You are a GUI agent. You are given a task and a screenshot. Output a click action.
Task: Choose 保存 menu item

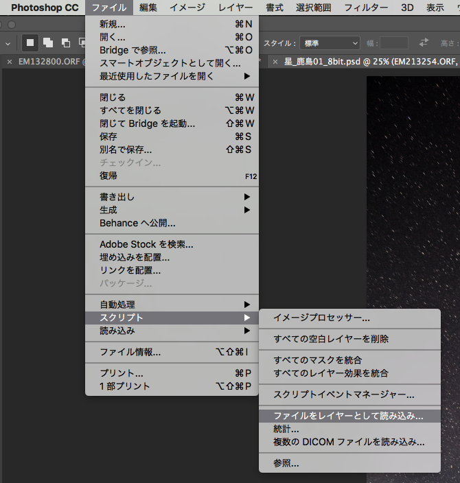[x=172, y=137]
